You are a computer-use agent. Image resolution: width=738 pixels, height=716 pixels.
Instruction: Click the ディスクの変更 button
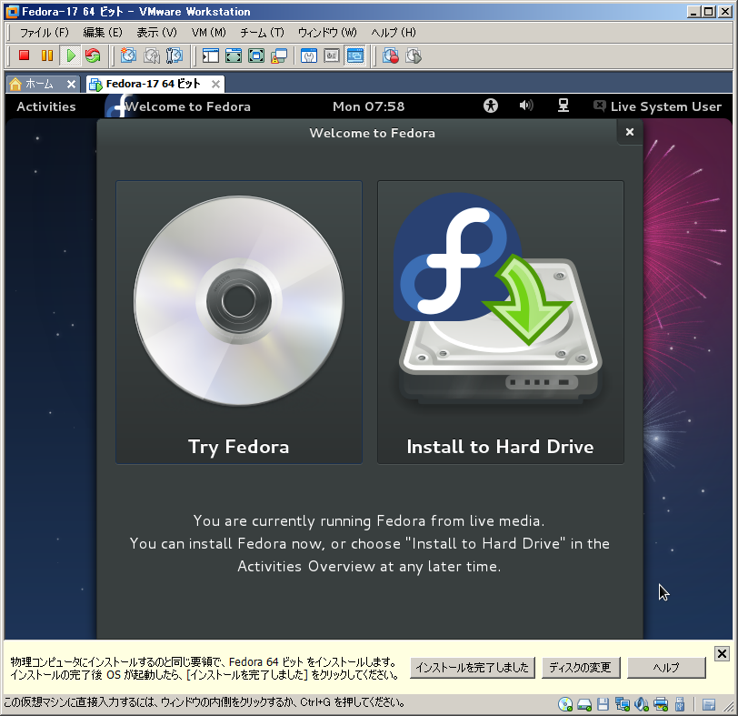coord(581,668)
